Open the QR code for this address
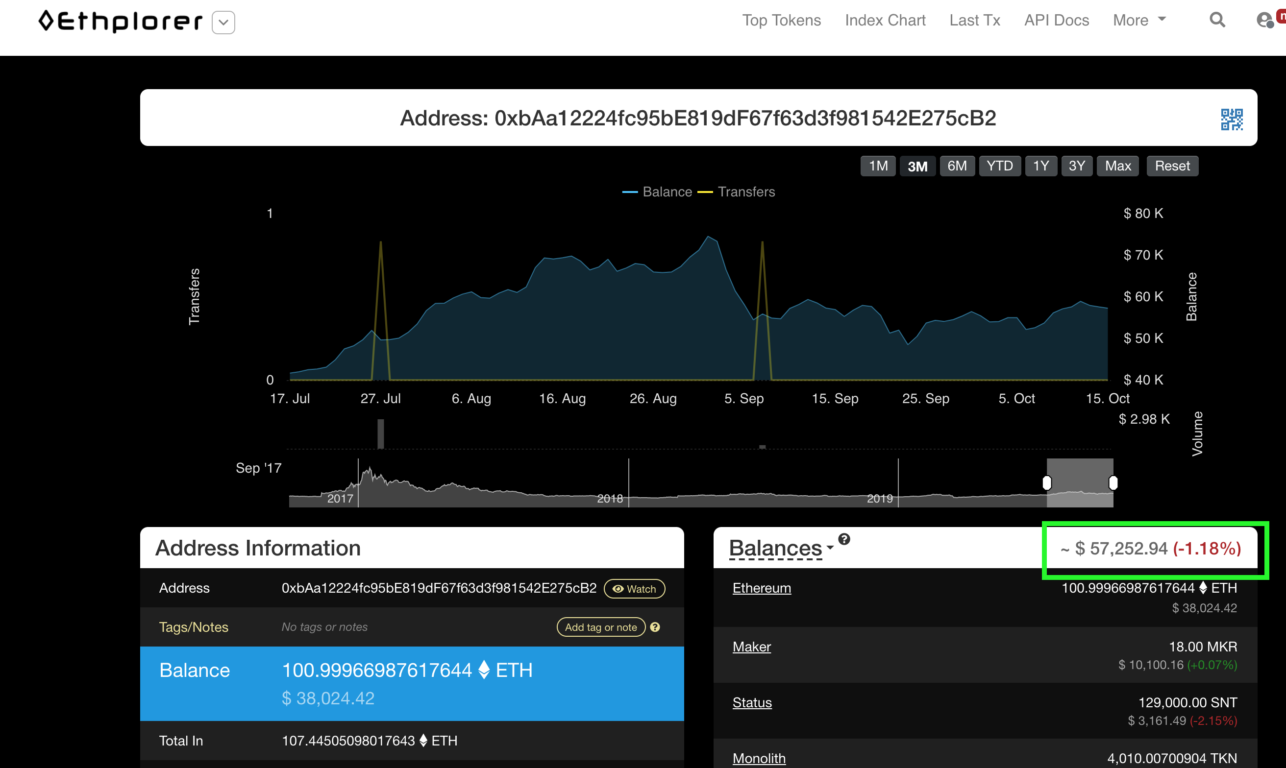 tap(1231, 119)
